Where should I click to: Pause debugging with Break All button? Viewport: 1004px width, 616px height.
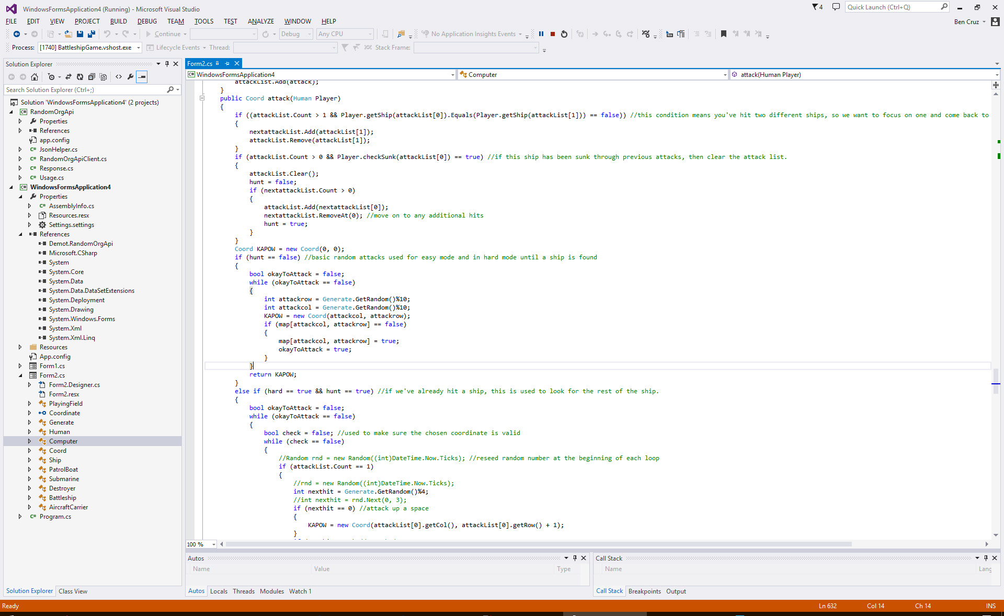(541, 34)
